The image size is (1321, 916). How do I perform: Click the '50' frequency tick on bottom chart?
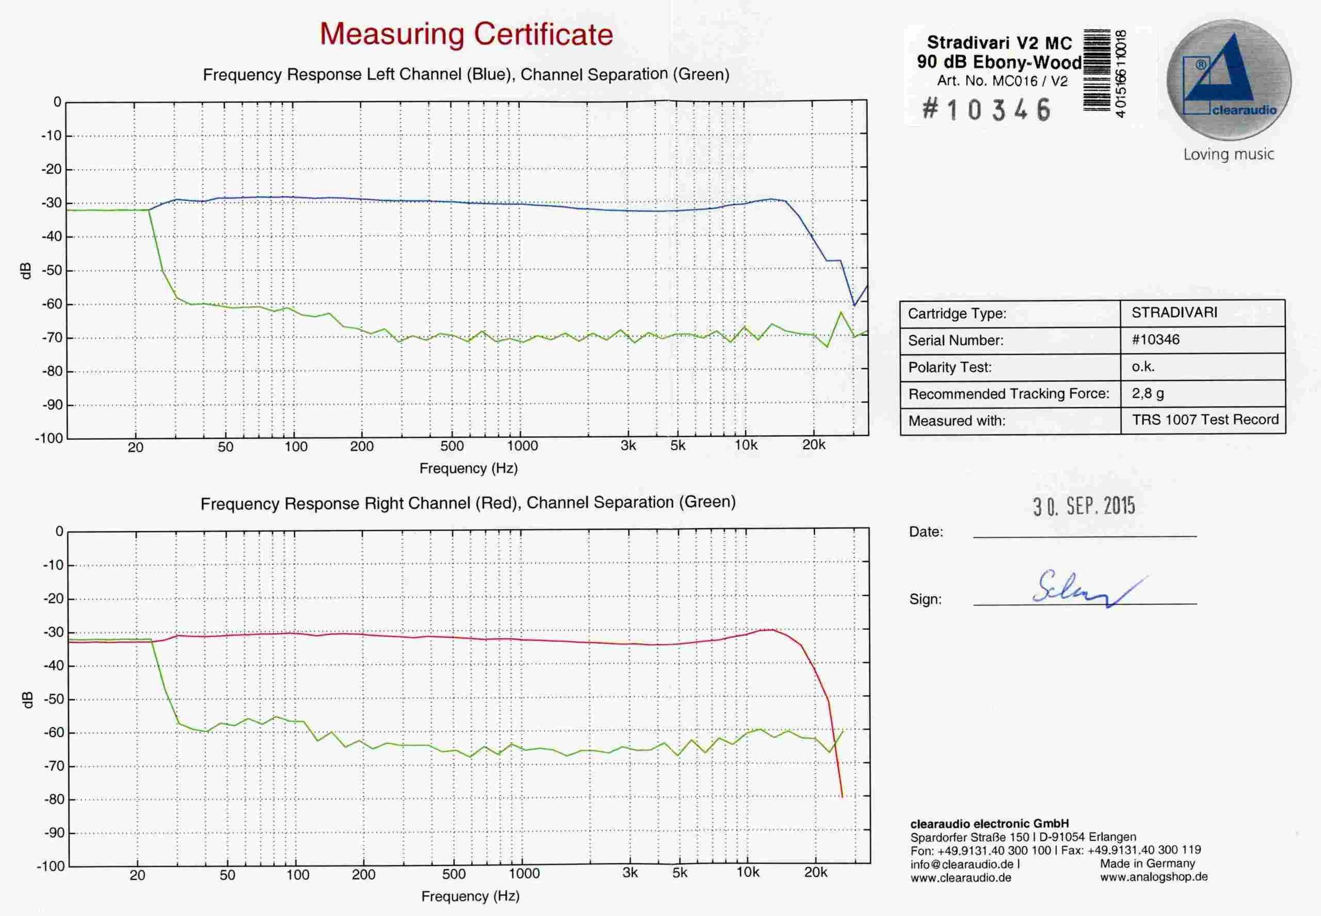[228, 875]
